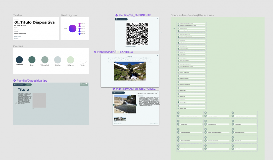Click the X icon on POPUP_PLANTILLA frame
This screenshot has width=273, height=160.
tap(157, 55)
